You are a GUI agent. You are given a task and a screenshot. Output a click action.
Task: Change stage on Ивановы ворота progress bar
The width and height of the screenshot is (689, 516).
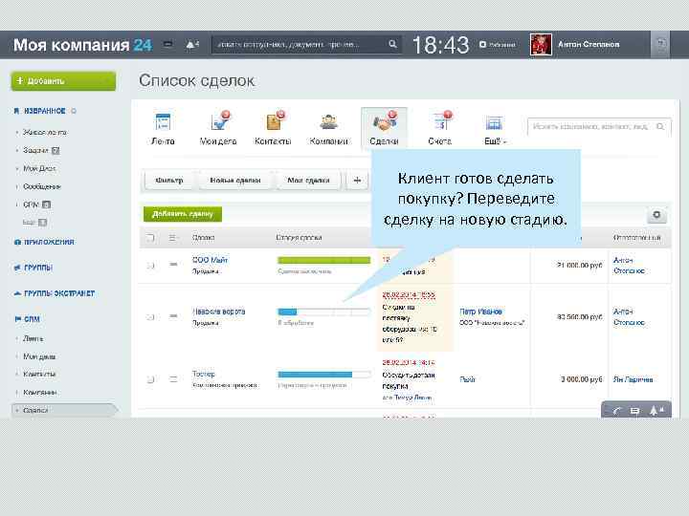click(323, 312)
